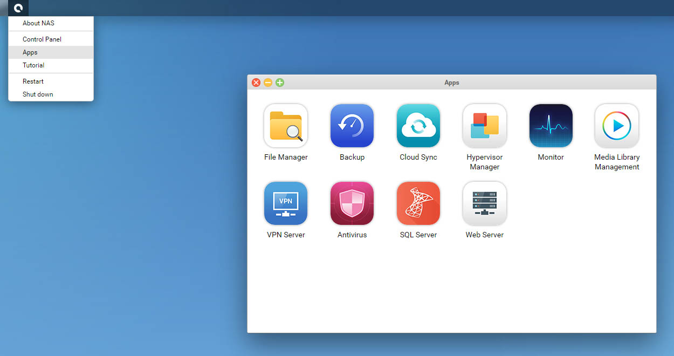Select the Tutorial menu entry
Screen dimensions: 674x356
[33, 65]
